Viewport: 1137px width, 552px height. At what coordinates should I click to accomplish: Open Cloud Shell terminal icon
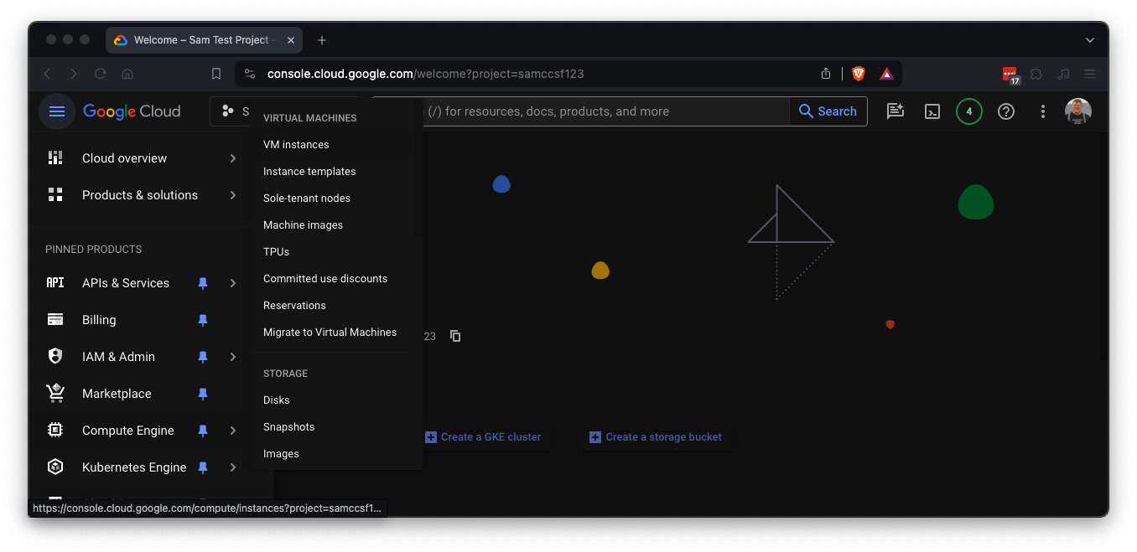(932, 111)
